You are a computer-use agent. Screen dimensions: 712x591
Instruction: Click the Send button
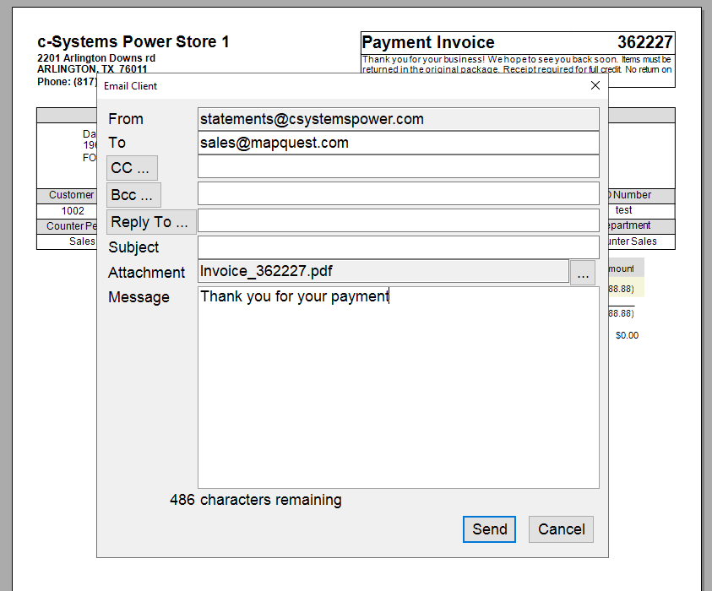(489, 529)
